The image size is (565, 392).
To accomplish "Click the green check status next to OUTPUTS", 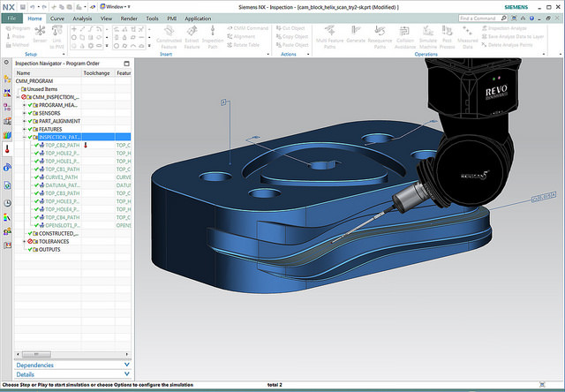I will coord(30,249).
